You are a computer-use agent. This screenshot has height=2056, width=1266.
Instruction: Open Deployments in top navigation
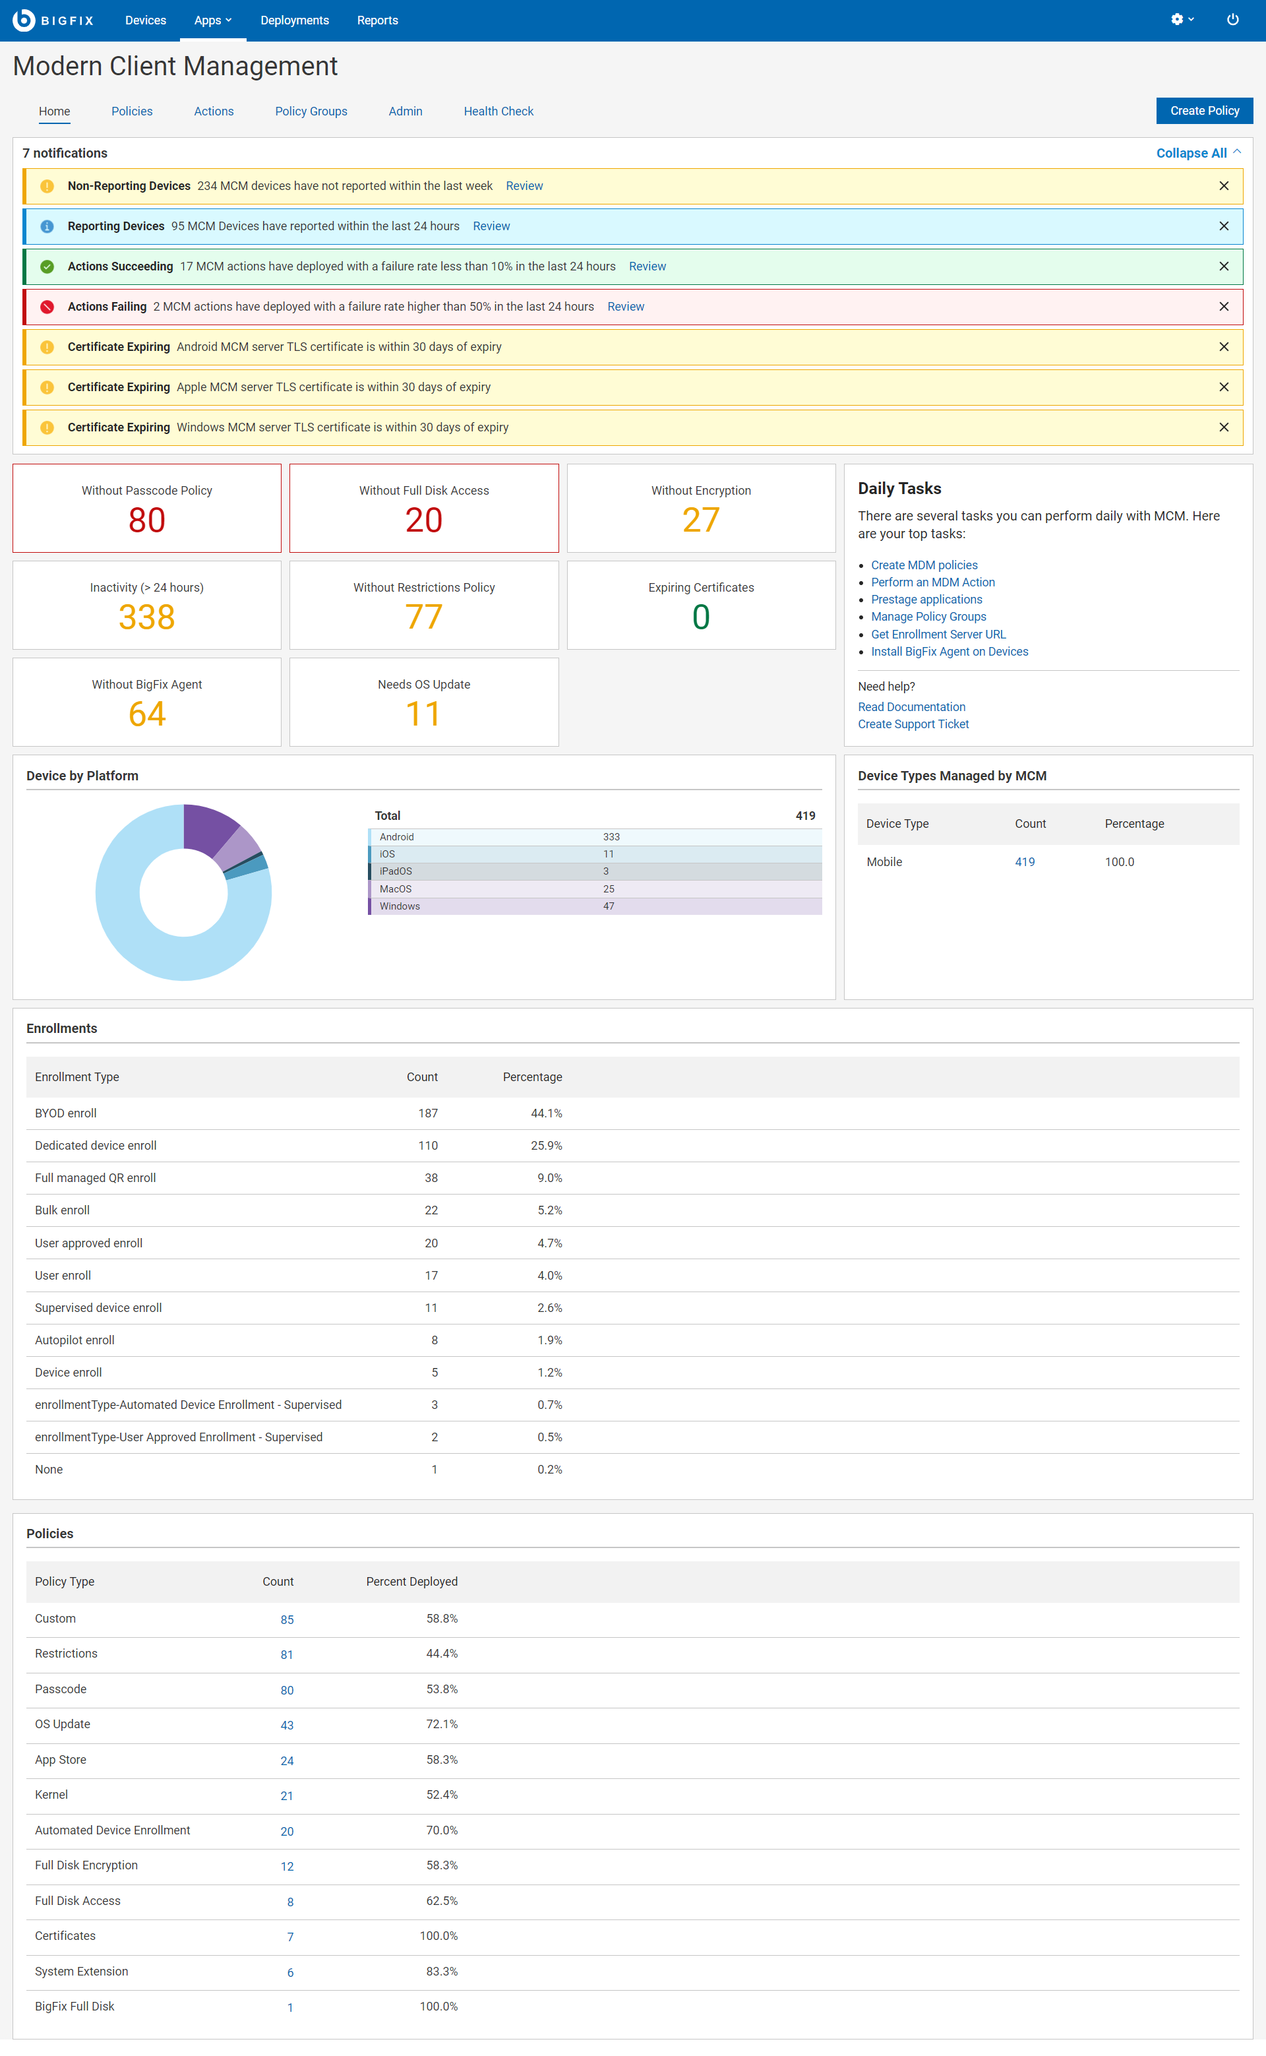click(x=294, y=20)
